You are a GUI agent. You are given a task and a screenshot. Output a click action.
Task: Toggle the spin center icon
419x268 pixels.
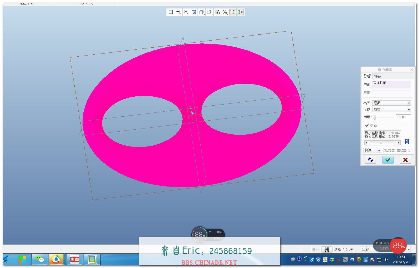[240, 12]
